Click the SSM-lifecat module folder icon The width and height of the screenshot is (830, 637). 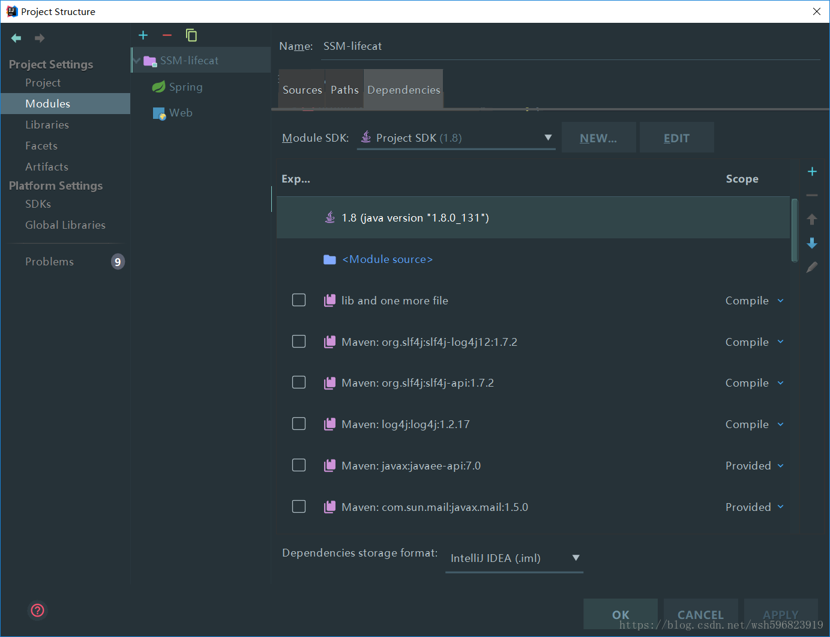click(x=150, y=61)
